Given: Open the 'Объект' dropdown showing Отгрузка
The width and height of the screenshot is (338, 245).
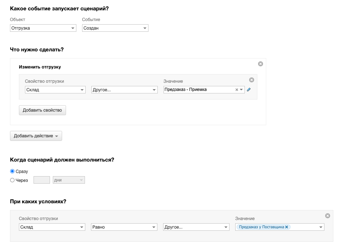Looking at the screenshot, I should point(43,28).
